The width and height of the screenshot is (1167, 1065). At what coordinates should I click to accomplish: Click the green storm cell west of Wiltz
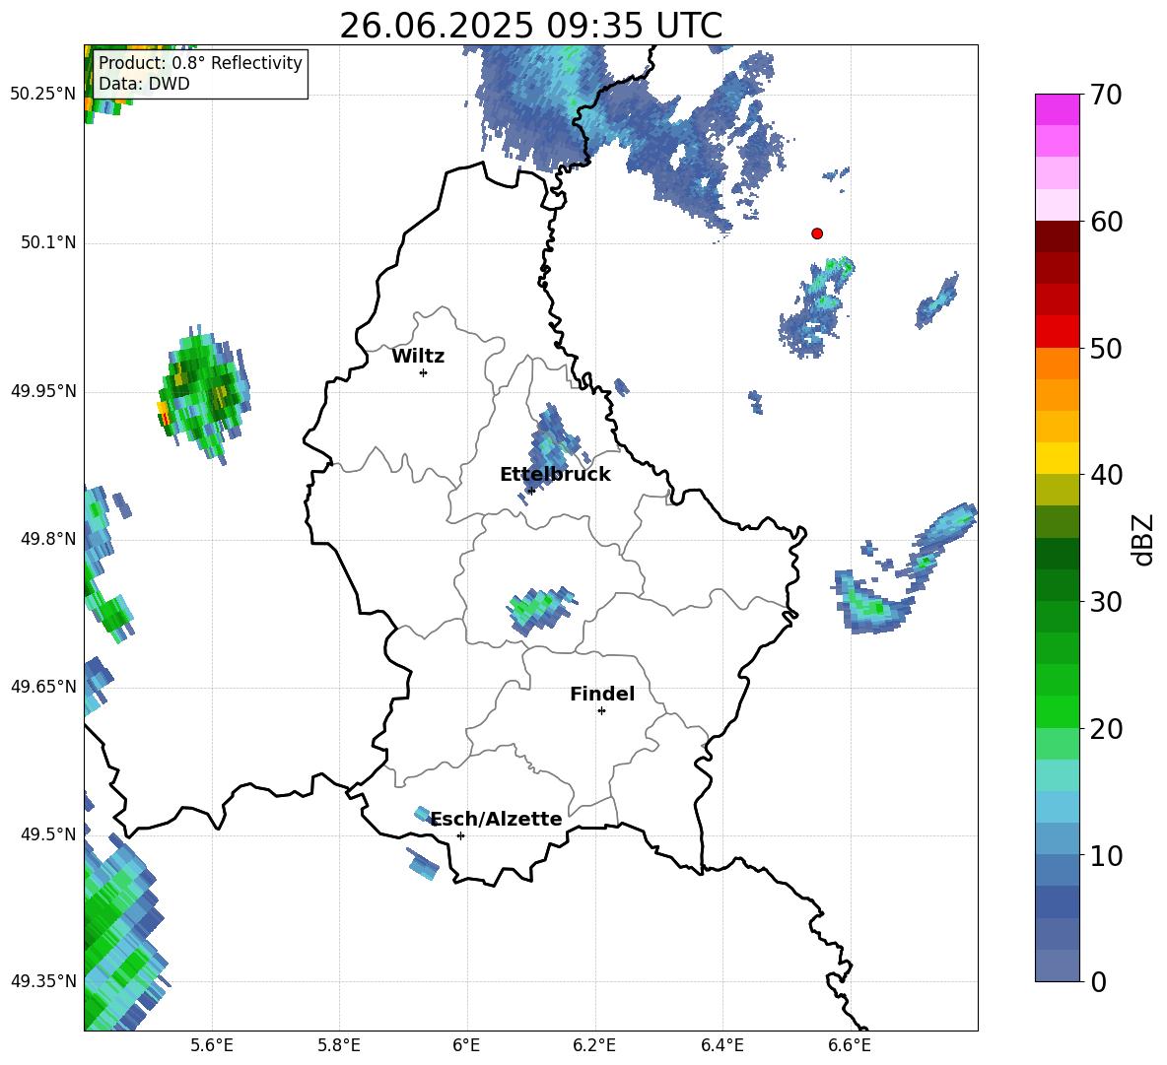point(203,393)
